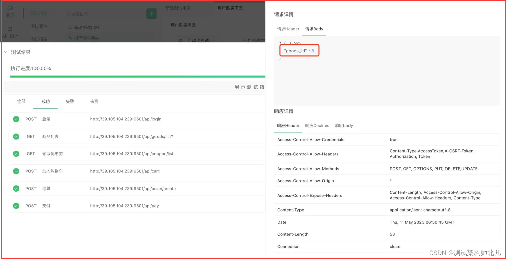
Task: Click the green check icon for 结算
Action: pyautogui.click(x=16, y=189)
